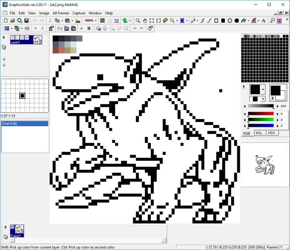The height and width of the screenshot is (250, 290).
Task: Click the eraser-like icon at toolbar end
Action: (x=150, y=28)
